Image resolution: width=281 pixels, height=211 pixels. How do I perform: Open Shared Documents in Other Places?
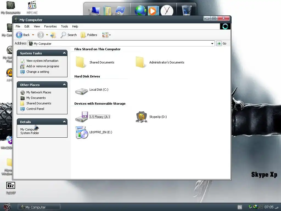(39, 103)
